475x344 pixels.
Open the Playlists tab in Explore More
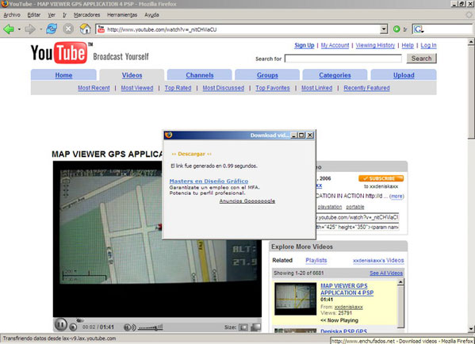(316, 261)
